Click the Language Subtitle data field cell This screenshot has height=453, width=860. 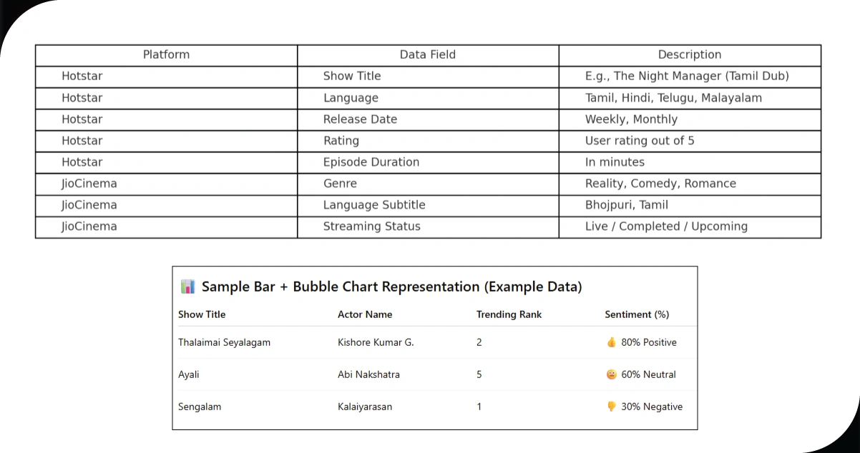pos(374,205)
